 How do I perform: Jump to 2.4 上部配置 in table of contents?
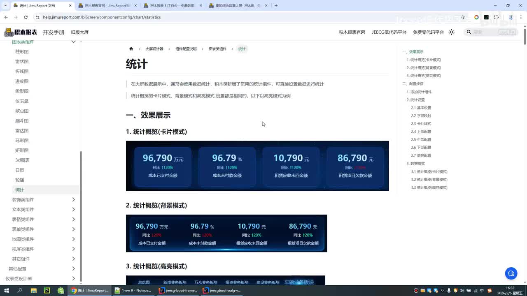click(421, 132)
